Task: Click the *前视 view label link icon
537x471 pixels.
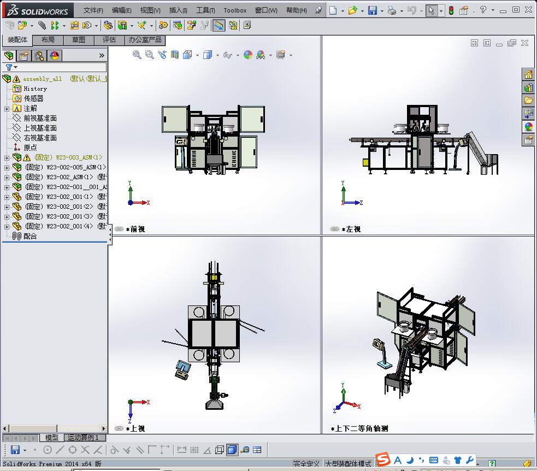Action: 119,229
